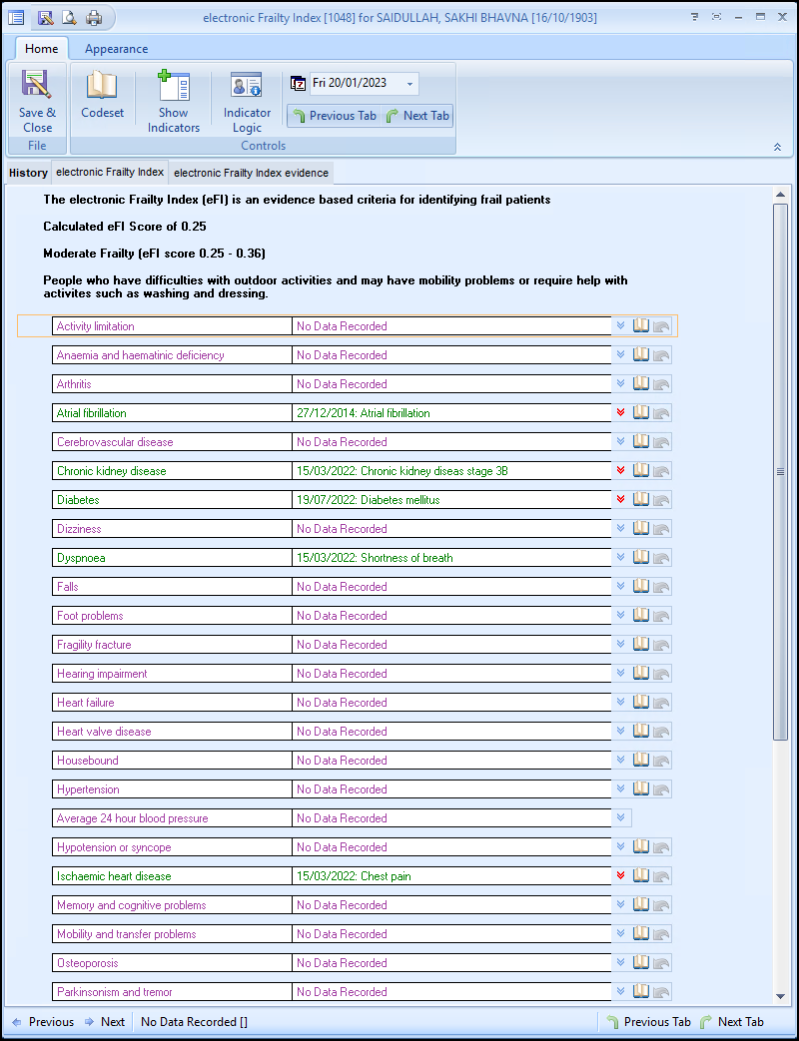This screenshot has height=1041, width=799.
Task: Switch to the Appearance ribbon tab
Action: 116,49
